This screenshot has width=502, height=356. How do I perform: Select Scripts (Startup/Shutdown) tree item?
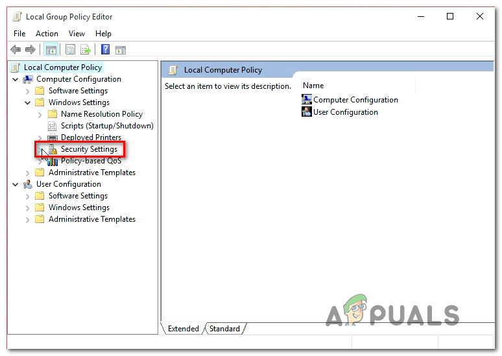click(107, 126)
